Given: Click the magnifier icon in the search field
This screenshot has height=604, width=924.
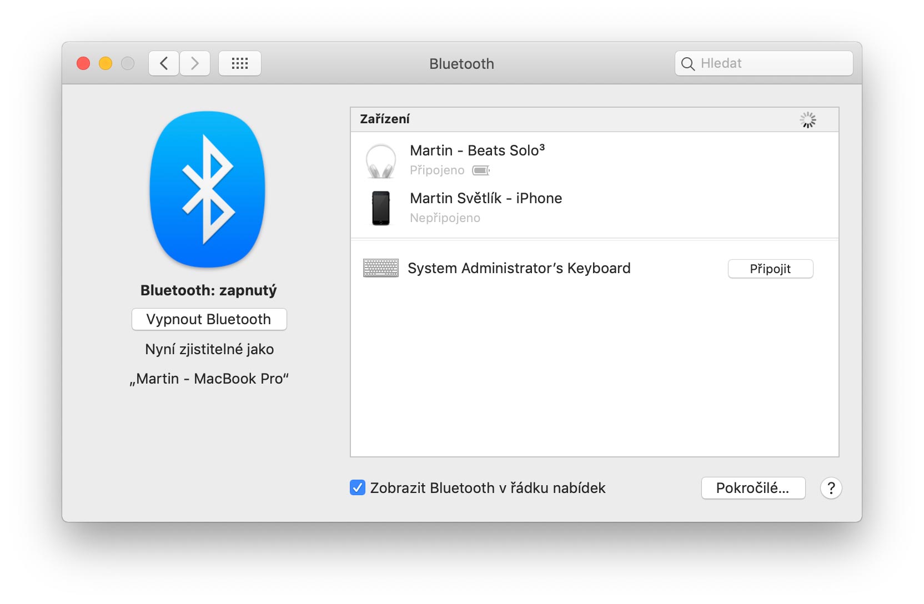Looking at the screenshot, I should click(x=687, y=64).
